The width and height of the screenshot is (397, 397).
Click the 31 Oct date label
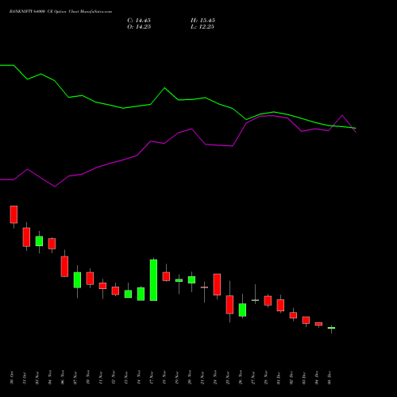pos(25,378)
